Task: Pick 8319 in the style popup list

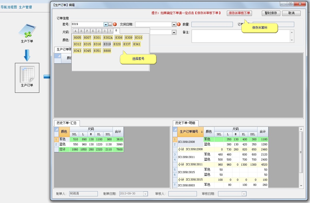Action: pyautogui.click(x=107, y=44)
